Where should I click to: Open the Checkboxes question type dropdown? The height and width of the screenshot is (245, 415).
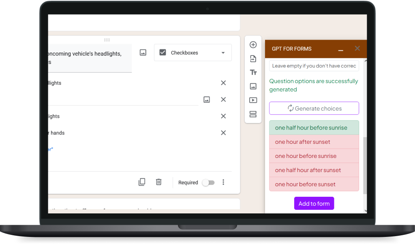pyautogui.click(x=193, y=53)
